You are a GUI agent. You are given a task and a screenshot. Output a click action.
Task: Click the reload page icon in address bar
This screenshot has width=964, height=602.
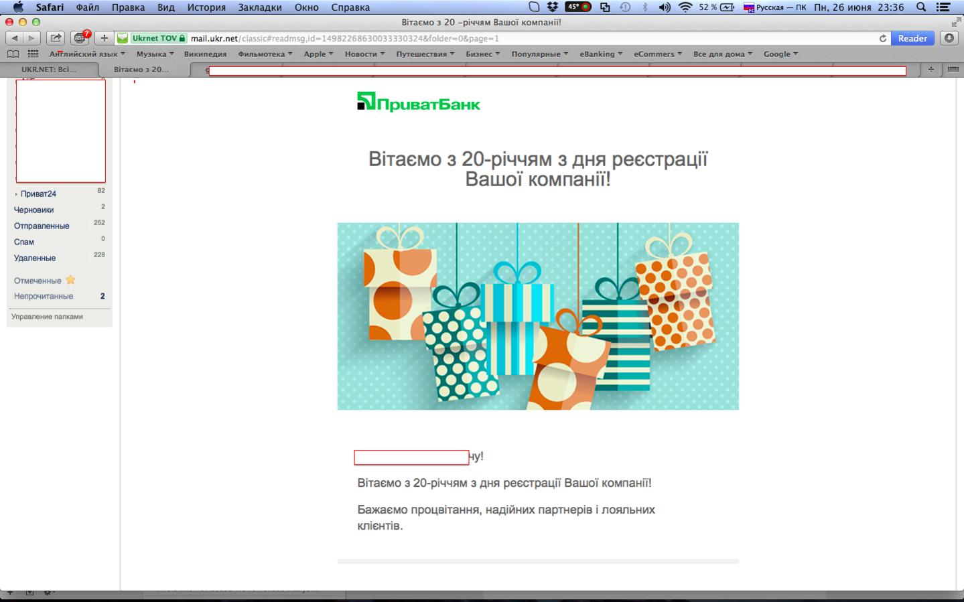point(882,38)
